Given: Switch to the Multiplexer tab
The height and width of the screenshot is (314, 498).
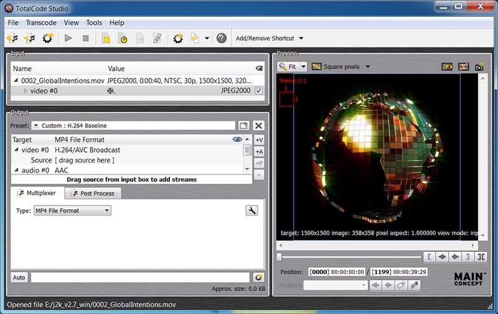Looking at the screenshot, I should pos(37,193).
